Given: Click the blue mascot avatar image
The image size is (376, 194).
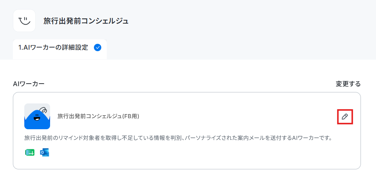Looking at the screenshot, I should coord(37,116).
